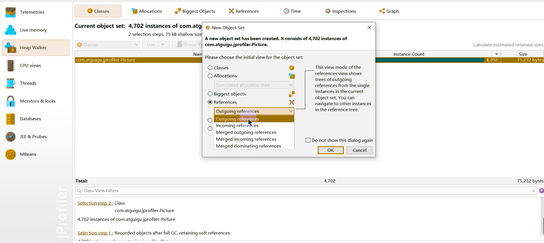The width and height of the screenshot is (544, 243).
Task: Open the Databases sidebar icon
Action: click(11, 119)
